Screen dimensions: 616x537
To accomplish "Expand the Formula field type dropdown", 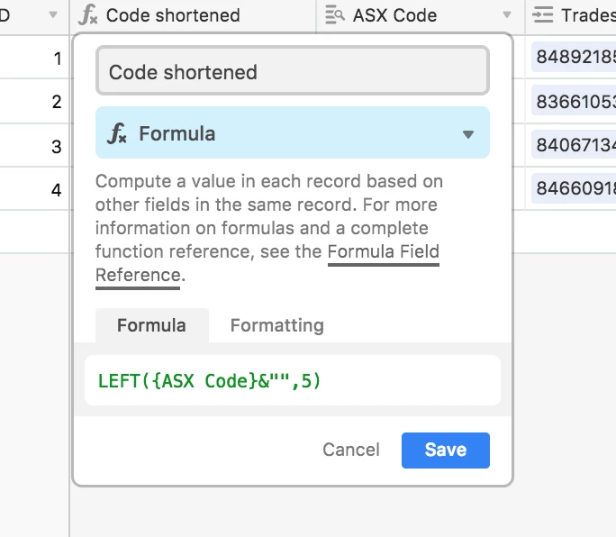I will click(467, 133).
